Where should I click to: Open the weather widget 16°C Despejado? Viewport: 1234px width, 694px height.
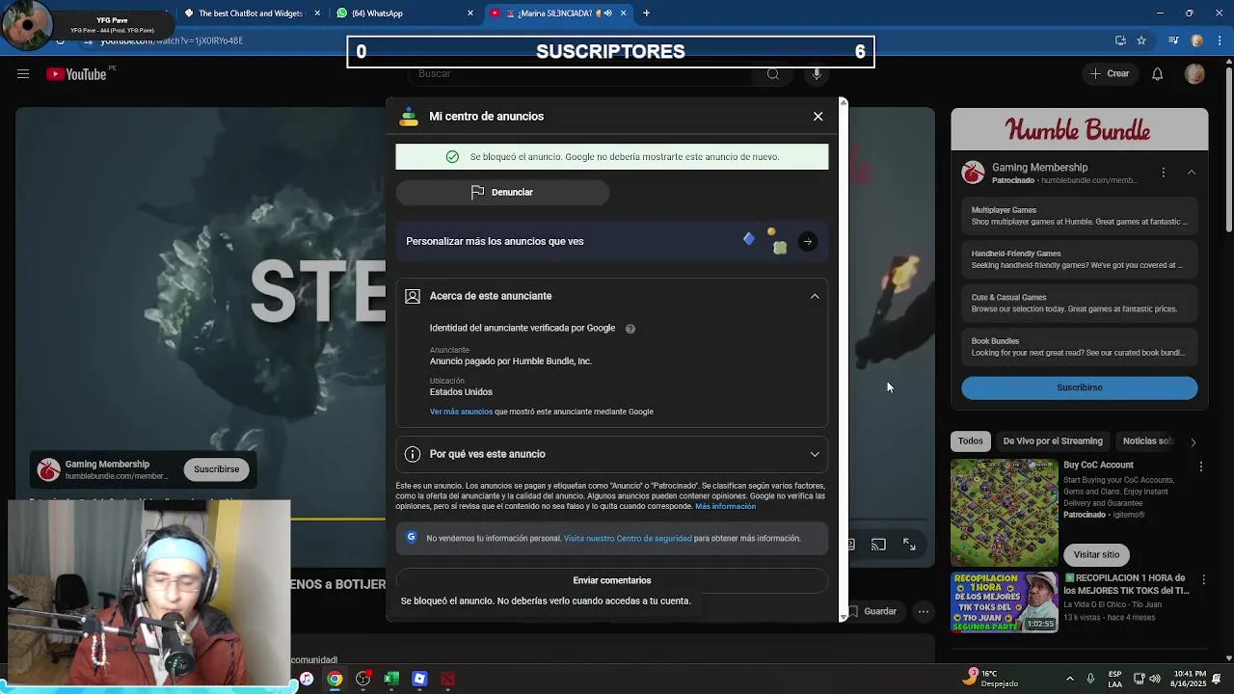coord(991,679)
